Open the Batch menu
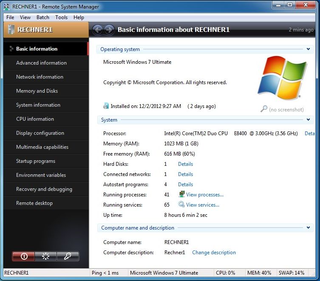 [43, 17]
